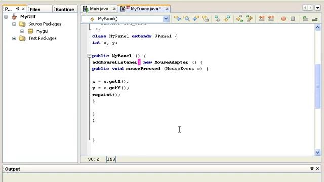Toggle the INS insert mode indicator
Screen dimensions: 324x182
(x=111, y=159)
